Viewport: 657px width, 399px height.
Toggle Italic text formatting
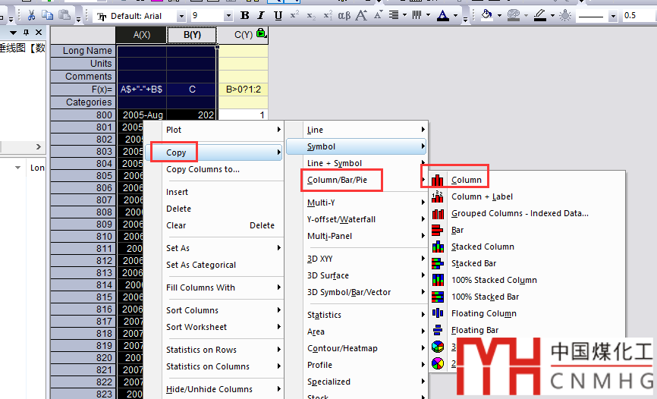click(261, 16)
